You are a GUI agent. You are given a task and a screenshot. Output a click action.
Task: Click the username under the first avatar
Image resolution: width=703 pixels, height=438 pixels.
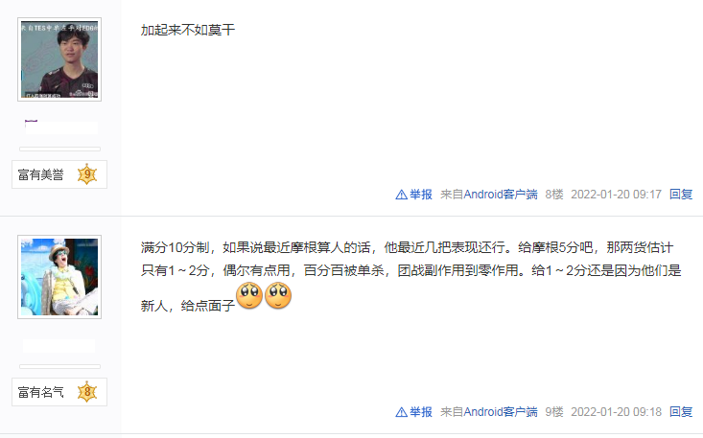pyautogui.click(x=61, y=127)
